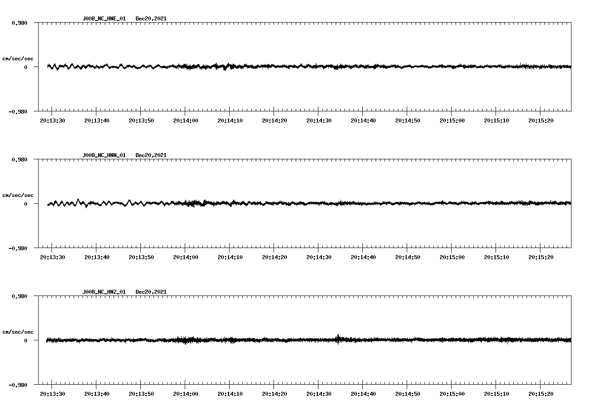Pick 20:14:30 time label under HNE plot
The width and height of the screenshot is (603, 410).
tap(319, 121)
